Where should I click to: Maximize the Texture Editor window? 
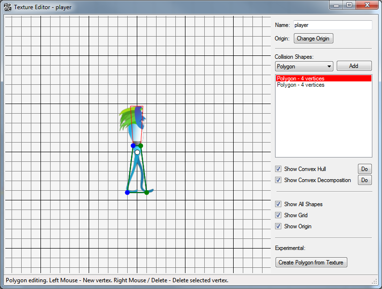(x=349, y=5)
